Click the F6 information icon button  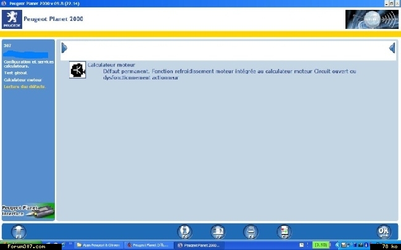(x=184, y=232)
